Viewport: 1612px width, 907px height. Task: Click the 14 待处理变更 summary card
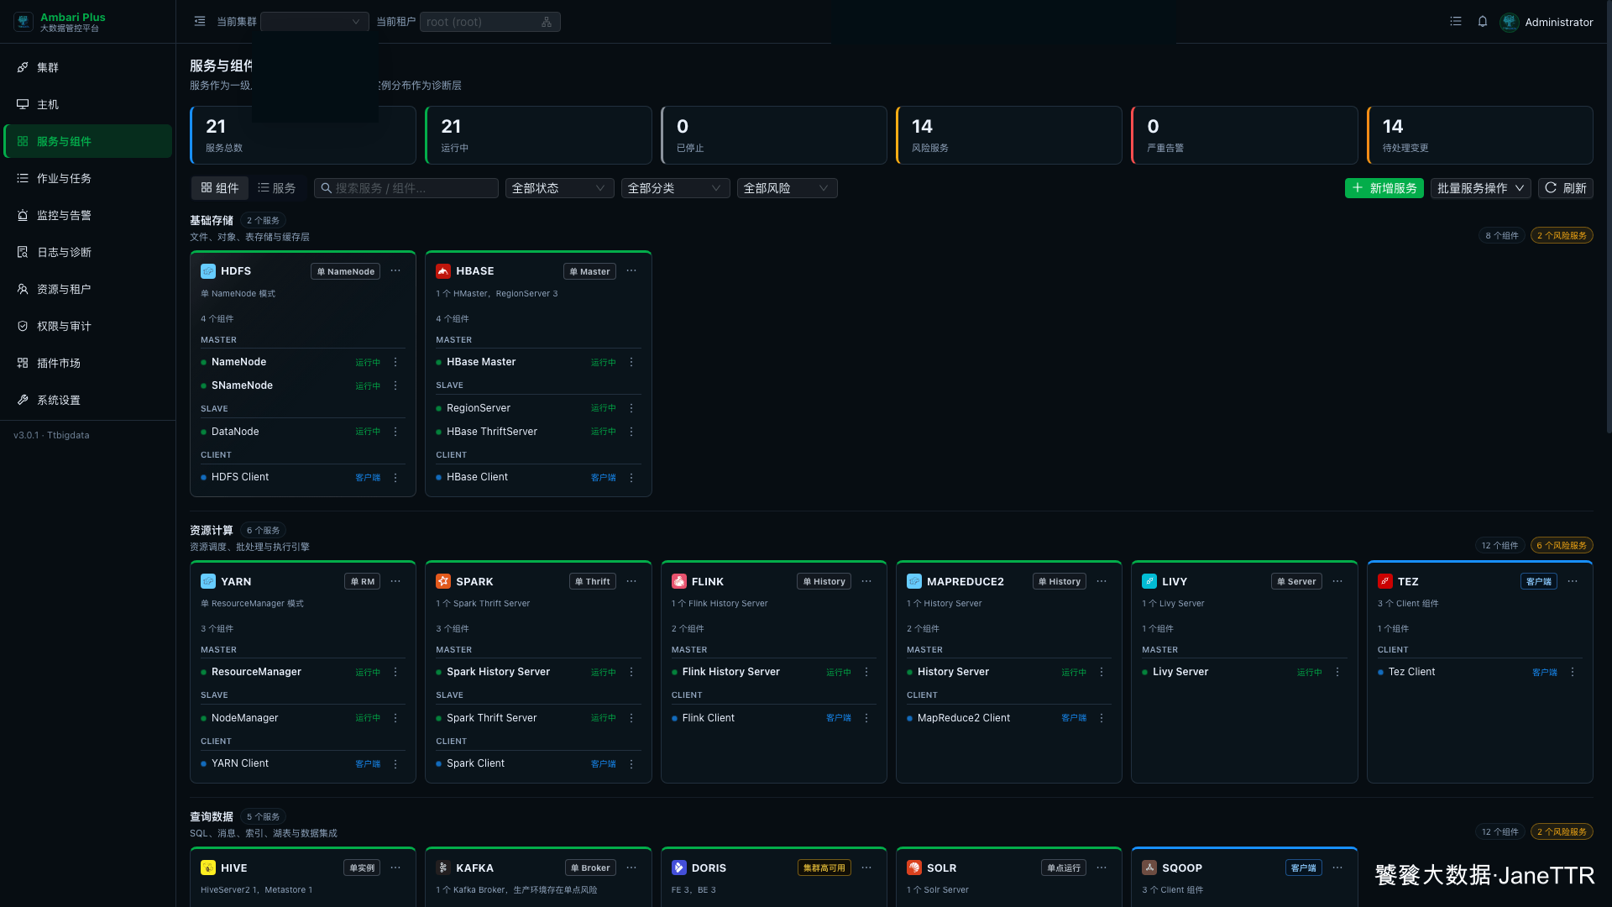click(1480, 135)
